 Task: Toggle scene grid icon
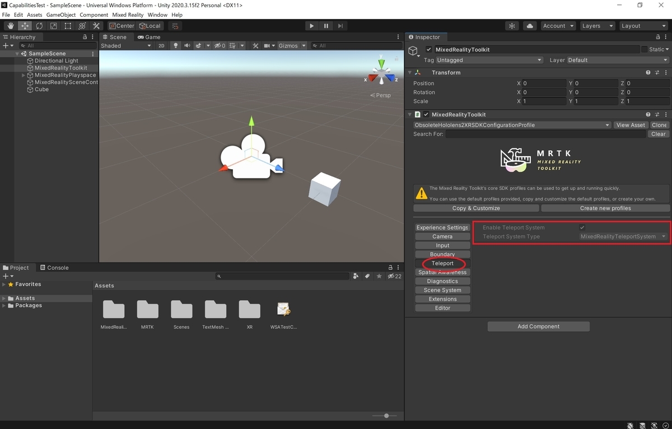coord(232,46)
